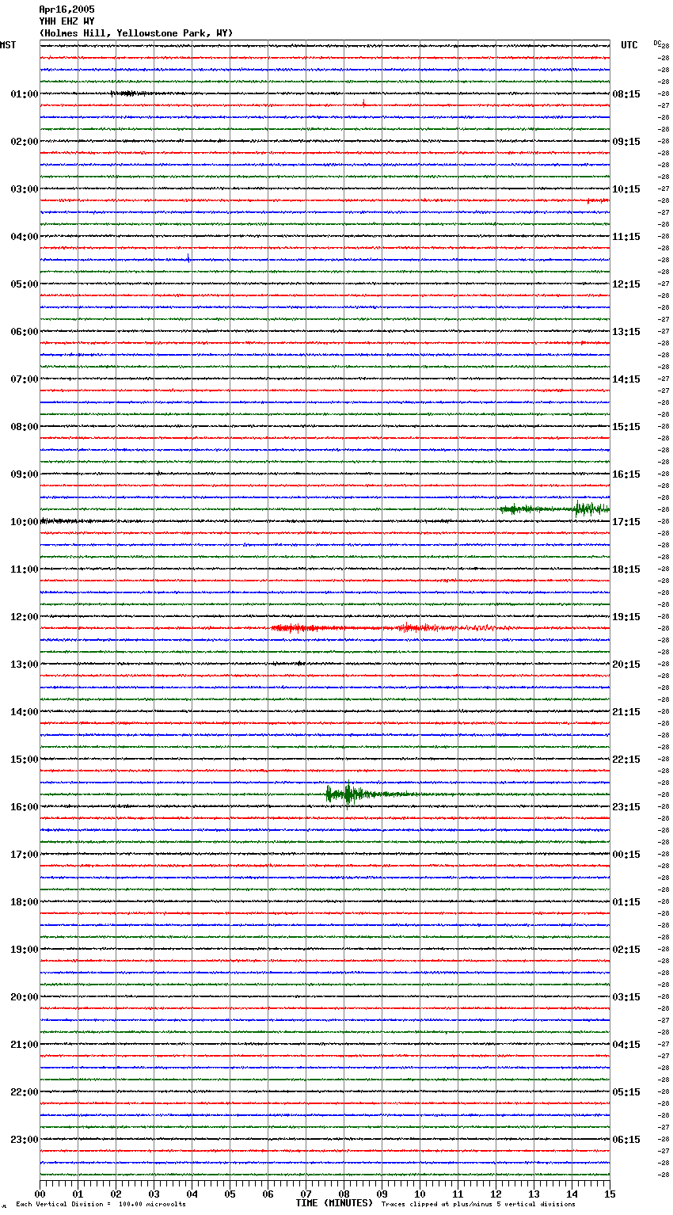
Task: Click the 23:15 UTC time label
Action: [x=626, y=807]
